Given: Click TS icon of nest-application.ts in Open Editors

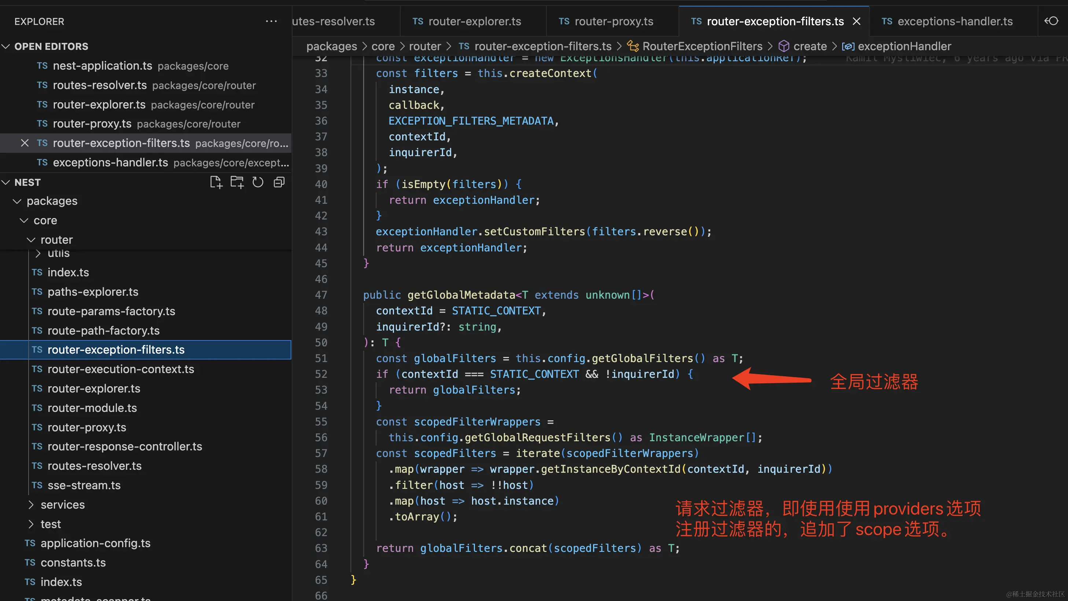Looking at the screenshot, I should coord(42,66).
